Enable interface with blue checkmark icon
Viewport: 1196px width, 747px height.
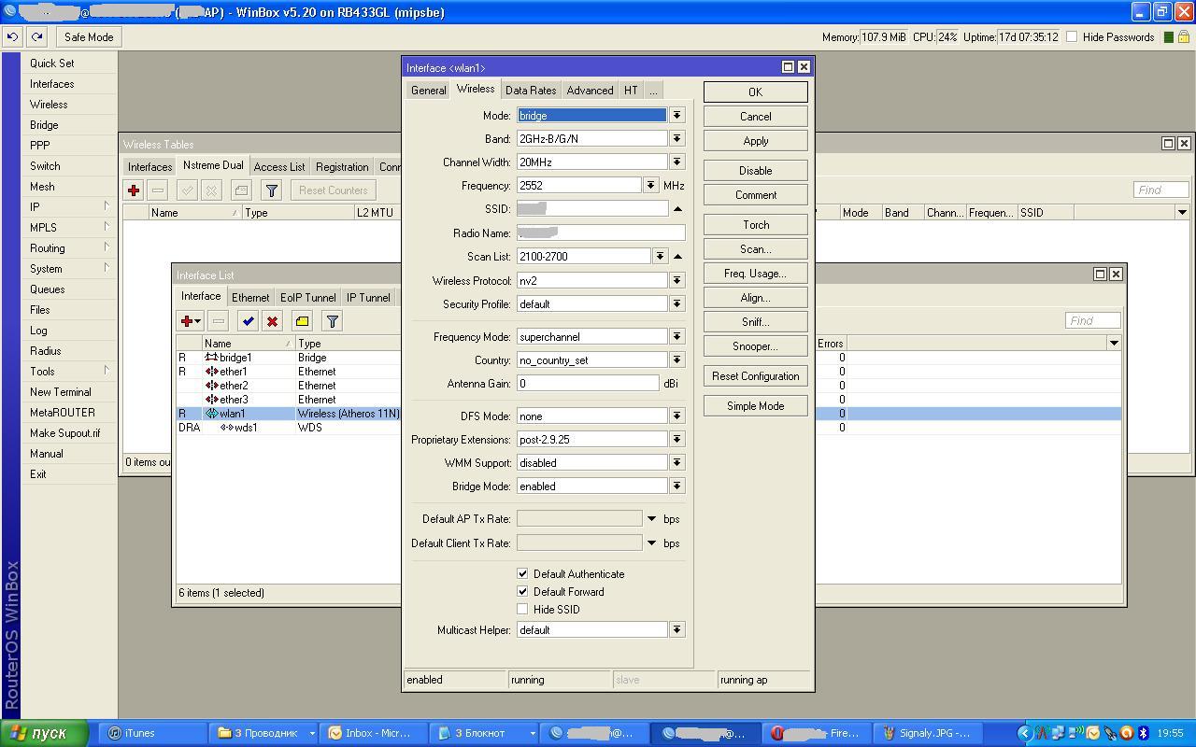click(x=248, y=321)
